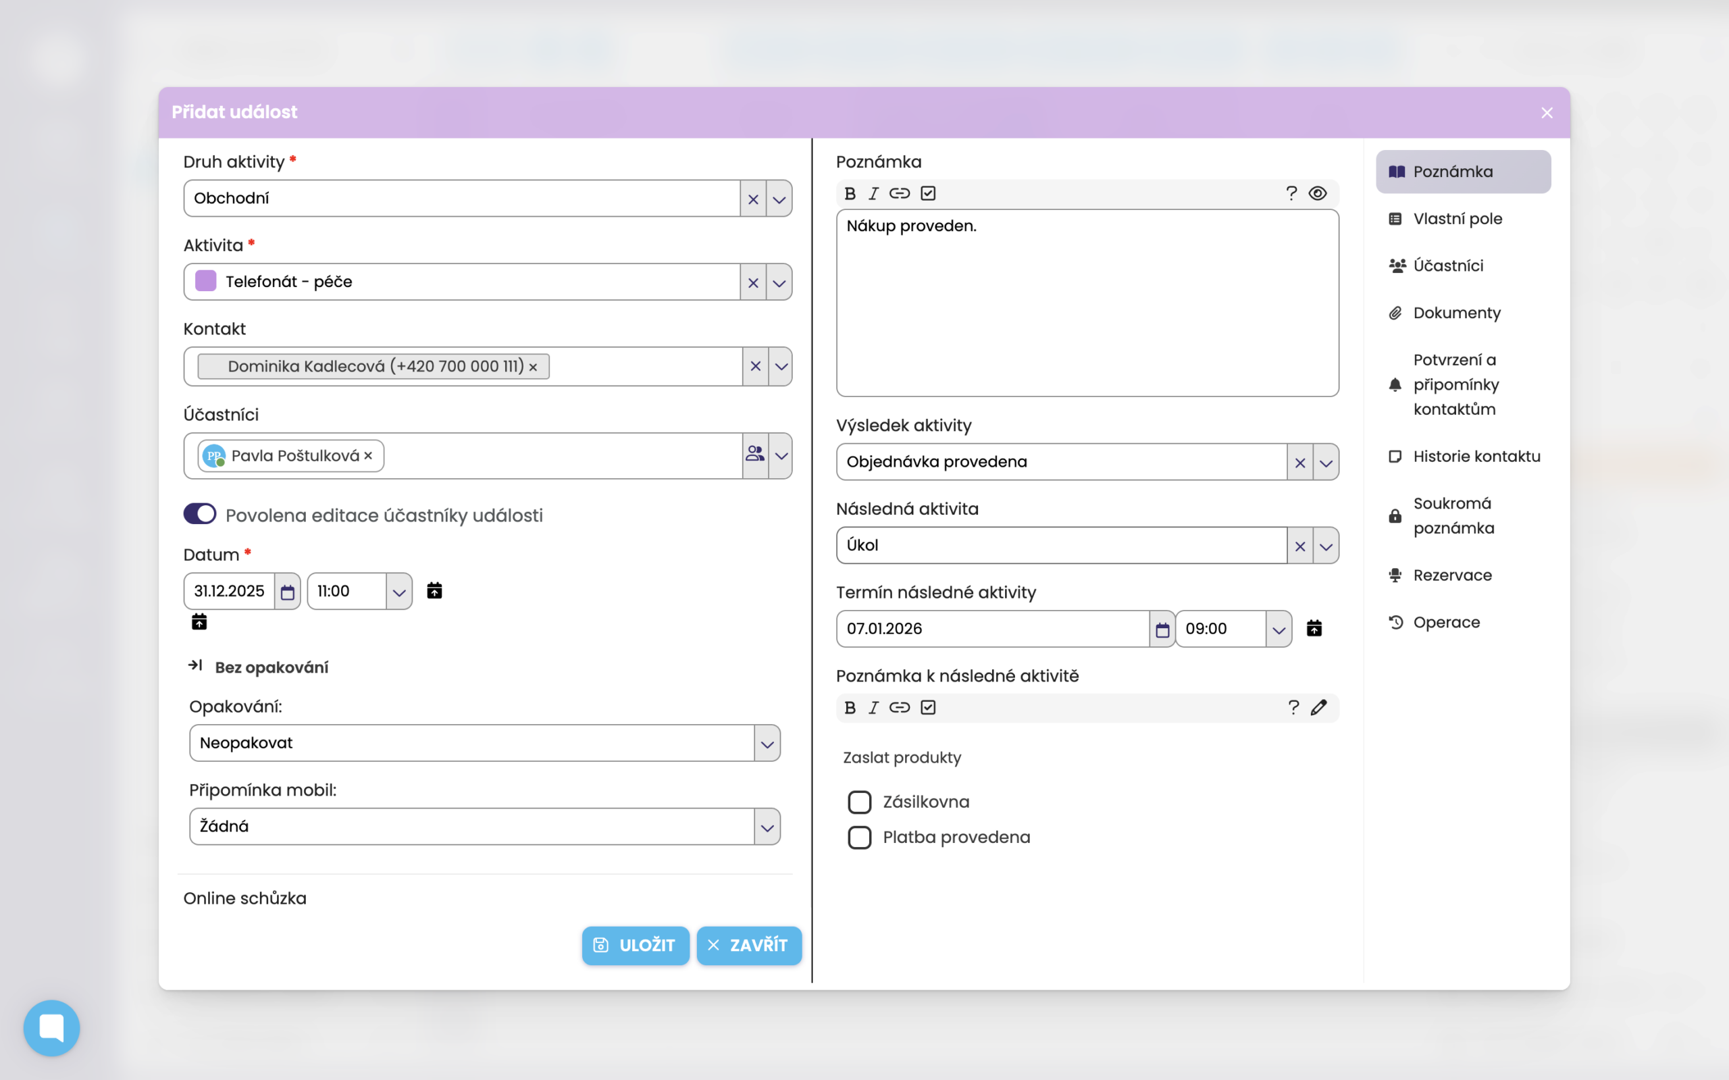Click help question mark in Poznámka toolbar
This screenshot has height=1080, width=1729.
tap(1291, 194)
